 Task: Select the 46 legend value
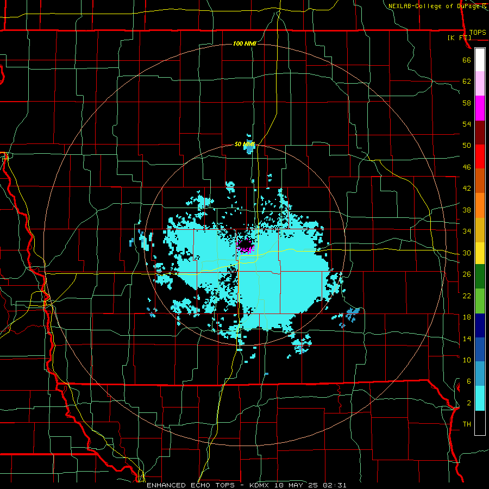(467, 167)
